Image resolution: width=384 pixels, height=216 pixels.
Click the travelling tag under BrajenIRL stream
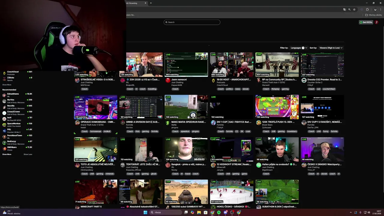point(152,89)
